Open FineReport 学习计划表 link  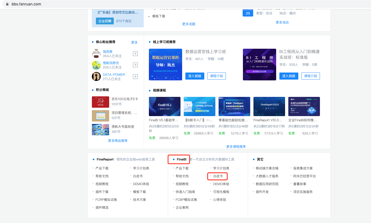tap(141, 168)
